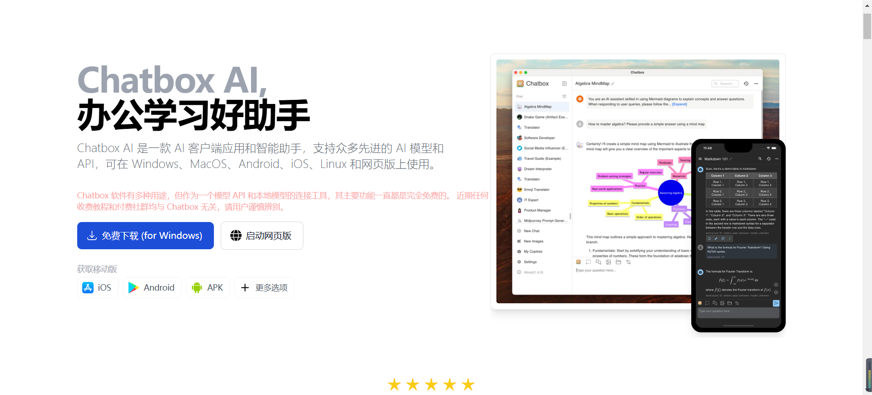Collapse the sidebar in the Chatbox preview
This screenshot has width=872, height=395.
[565, 84]
